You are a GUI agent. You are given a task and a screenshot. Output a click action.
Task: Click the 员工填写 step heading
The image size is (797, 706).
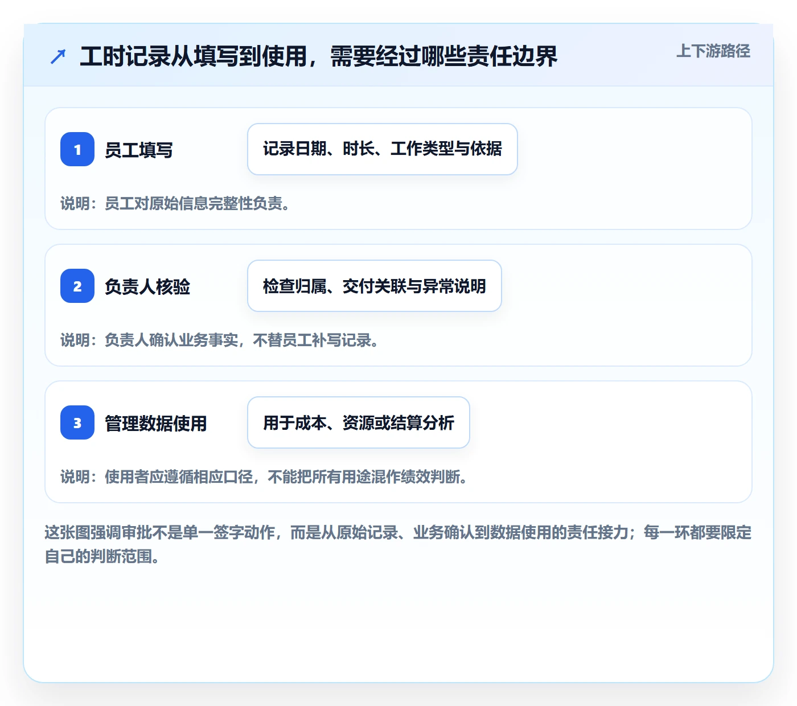139,150
